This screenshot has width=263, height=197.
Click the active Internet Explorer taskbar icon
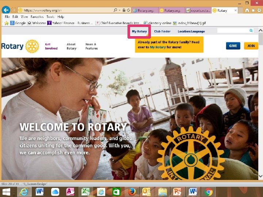coord(24,192)
